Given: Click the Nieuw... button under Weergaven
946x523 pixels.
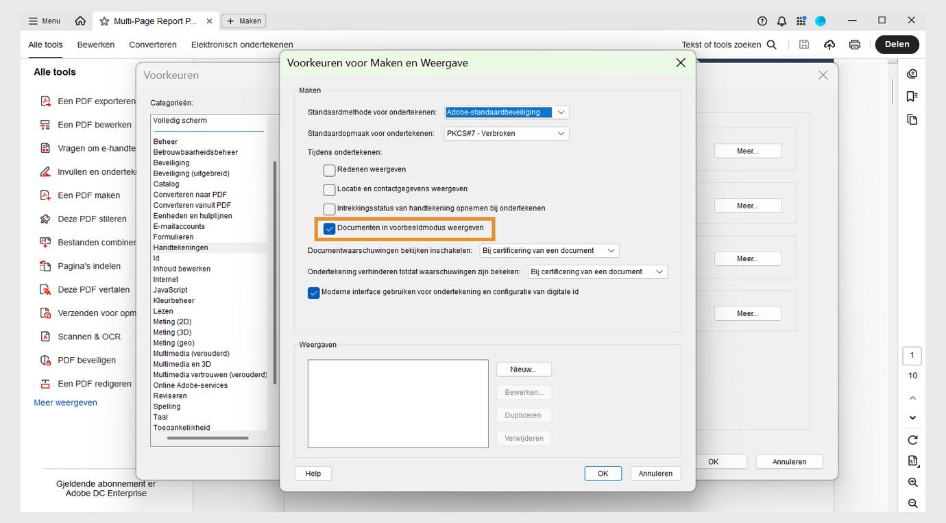Looking at the screenshot, I should 524,369.
